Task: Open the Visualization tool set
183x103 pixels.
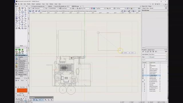Action: pyautogui.click(x=22, y=65)
